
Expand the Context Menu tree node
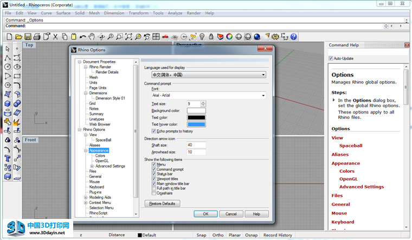click(x=86, y=203)
